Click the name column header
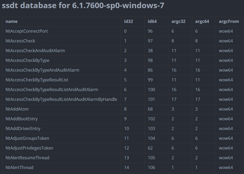The image size is (244, 174). tap(11, 22)
